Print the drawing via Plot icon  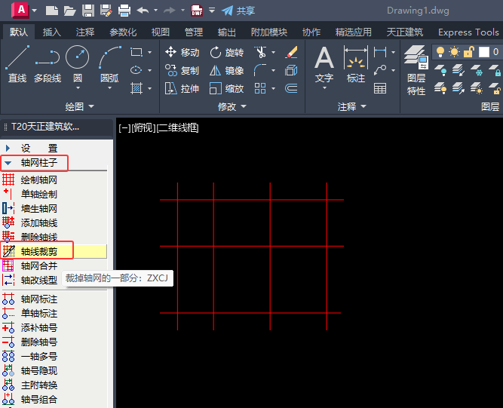[x=124, y=11]
